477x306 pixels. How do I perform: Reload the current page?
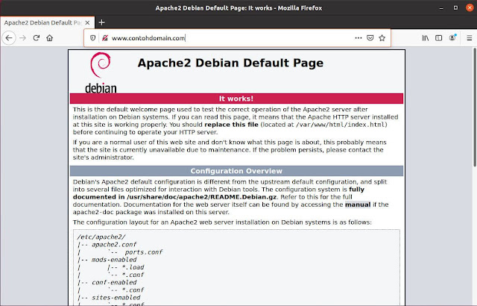(x=37, y=38)
